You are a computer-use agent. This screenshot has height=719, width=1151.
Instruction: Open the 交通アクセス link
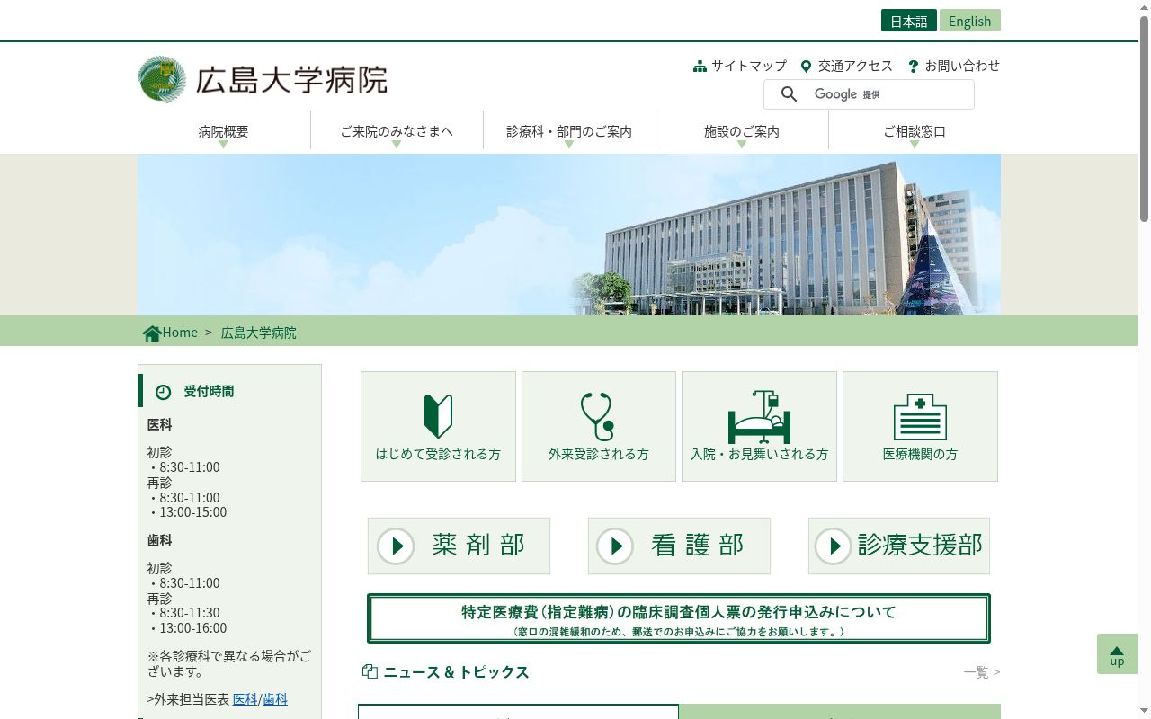point(855,66)
